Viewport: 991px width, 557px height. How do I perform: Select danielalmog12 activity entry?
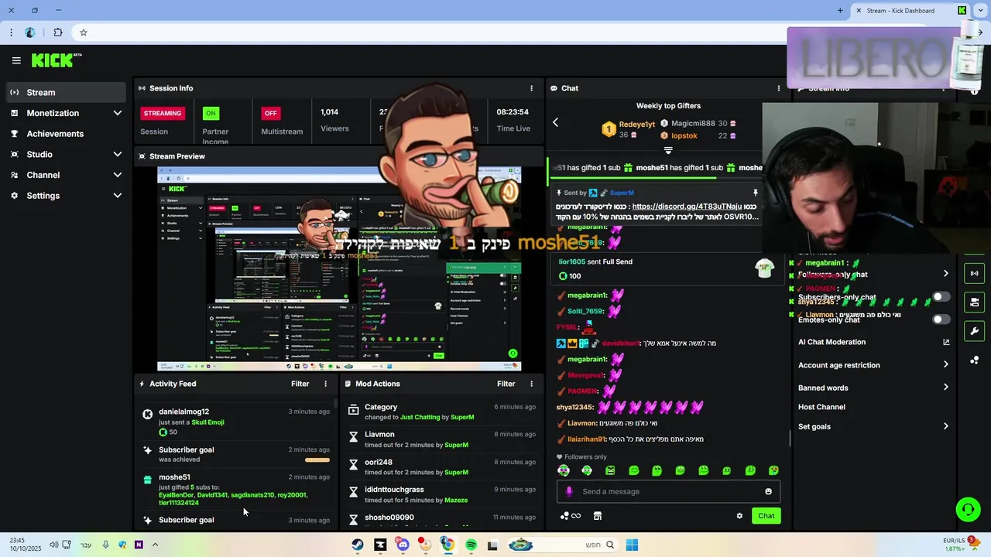(236, 422)
